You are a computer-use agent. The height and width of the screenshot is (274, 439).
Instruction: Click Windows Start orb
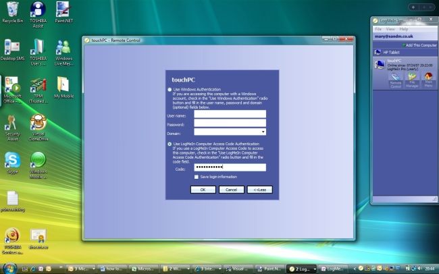(10, 269)
